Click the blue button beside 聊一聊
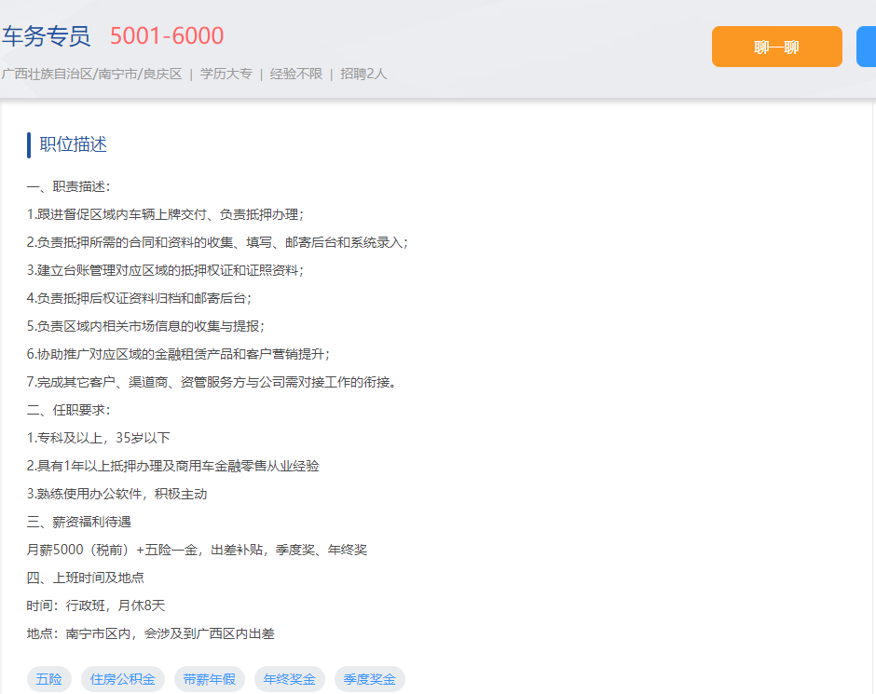 coord(867,47)
